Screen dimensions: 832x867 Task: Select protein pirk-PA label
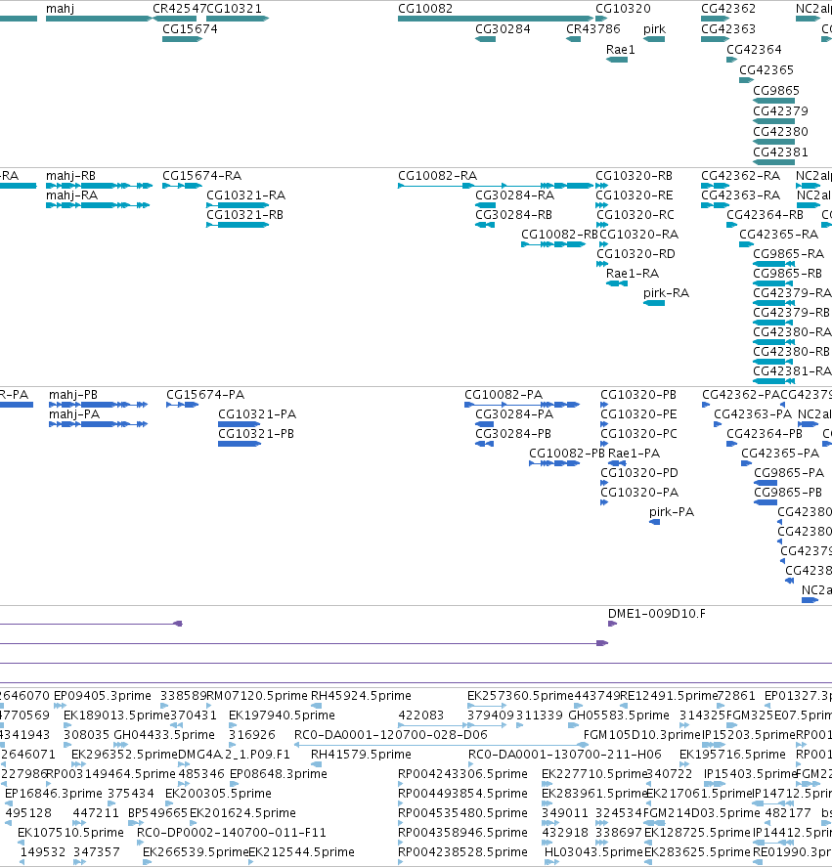point(671,511)
